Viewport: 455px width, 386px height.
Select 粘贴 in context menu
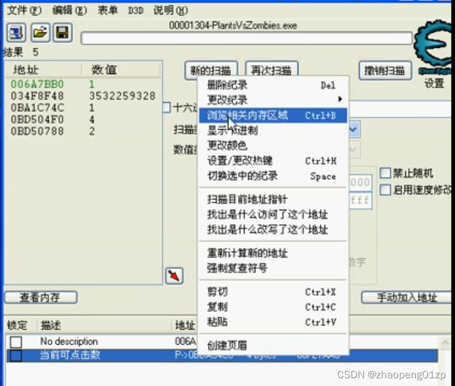(273, 322)
